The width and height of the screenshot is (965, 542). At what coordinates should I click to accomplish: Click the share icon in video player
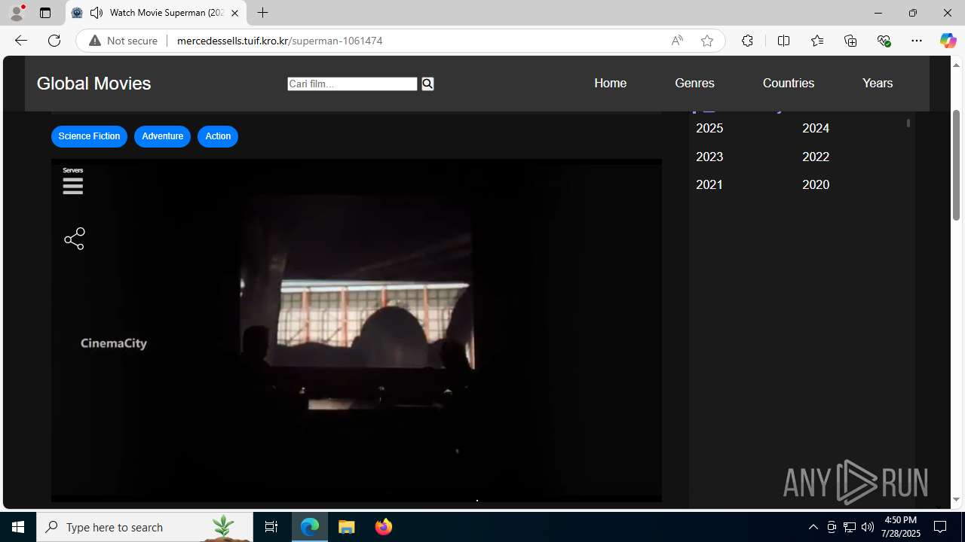(x=75, y=239)
